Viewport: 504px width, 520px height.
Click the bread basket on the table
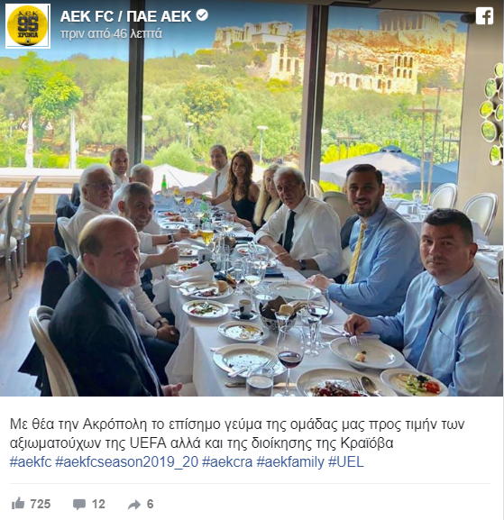pos(278,314)
